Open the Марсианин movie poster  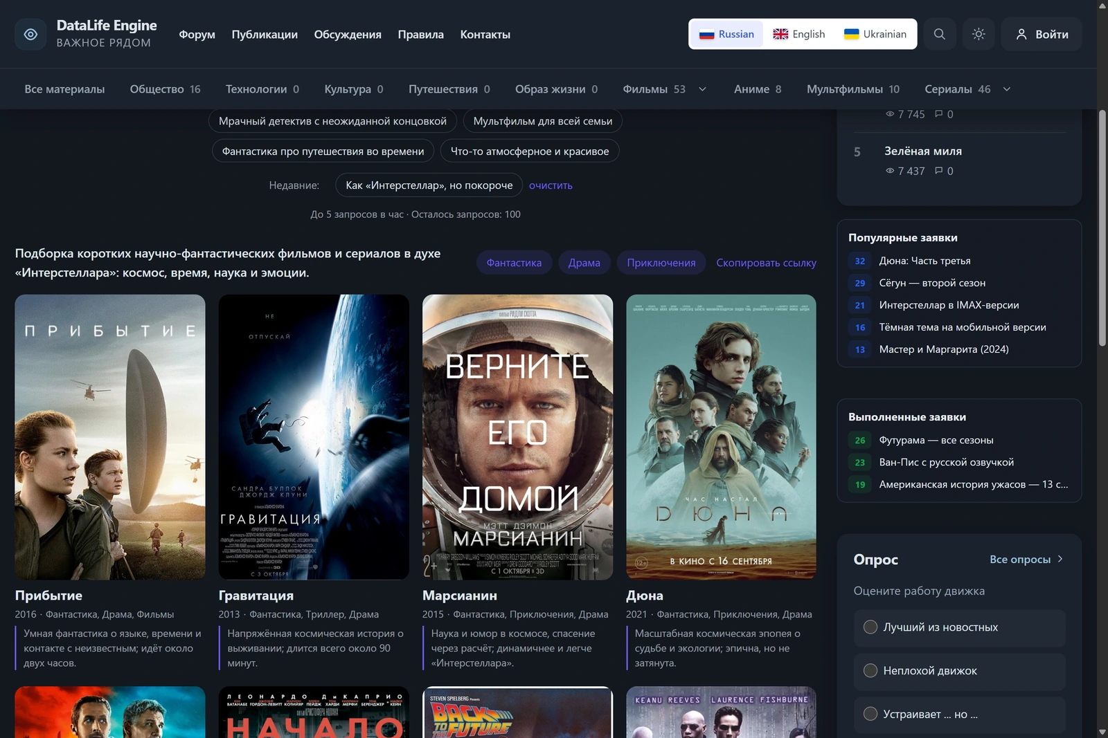[517, 437]
